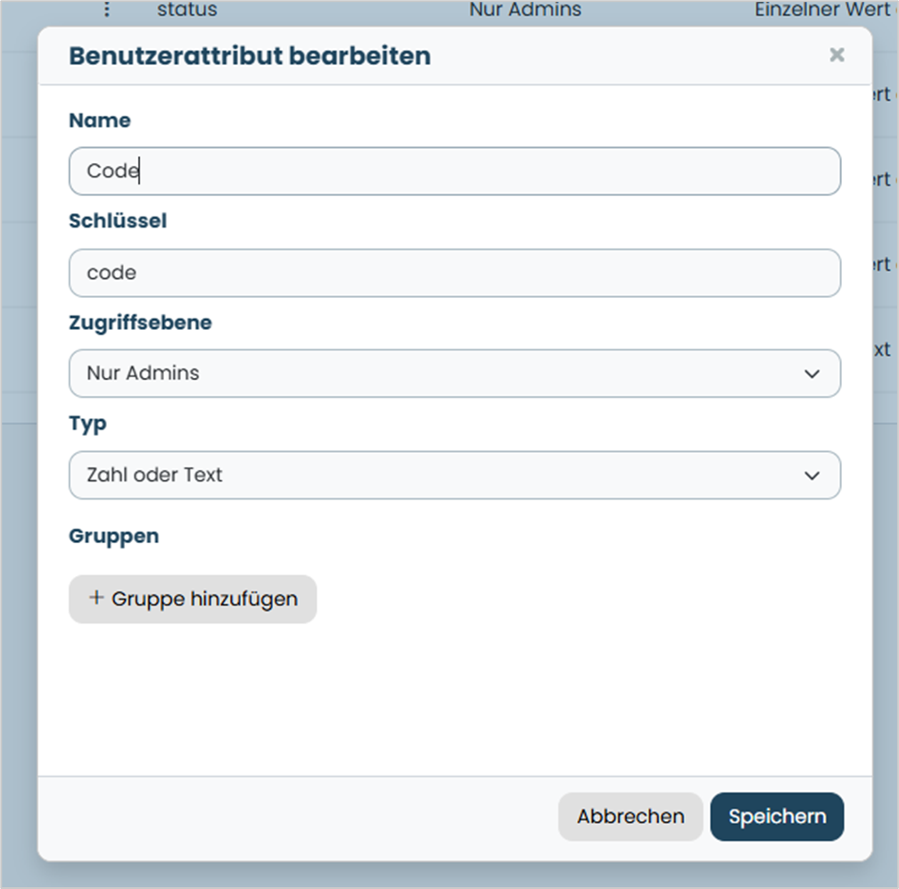
Task: Open the three-dot menu beside status row
Action: coord(107,9)
